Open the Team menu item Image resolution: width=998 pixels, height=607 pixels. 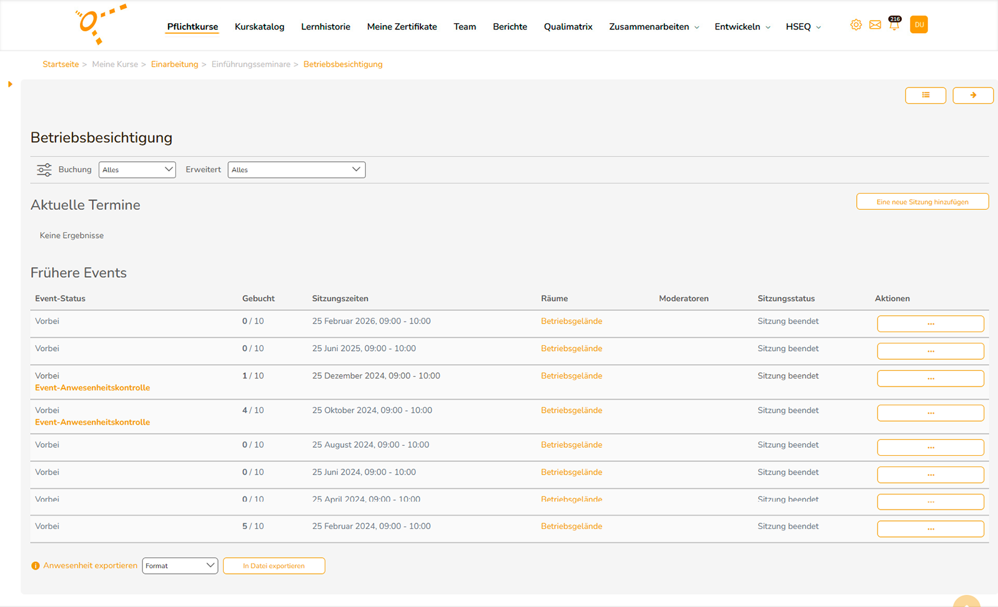[465, 27]
